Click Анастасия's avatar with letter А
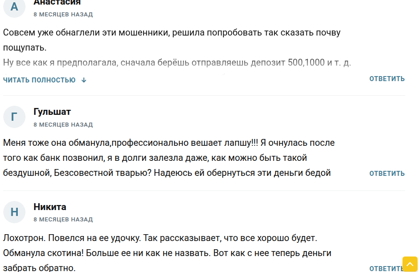The width and height of the screenshot is (418, 272). point(14,7)
